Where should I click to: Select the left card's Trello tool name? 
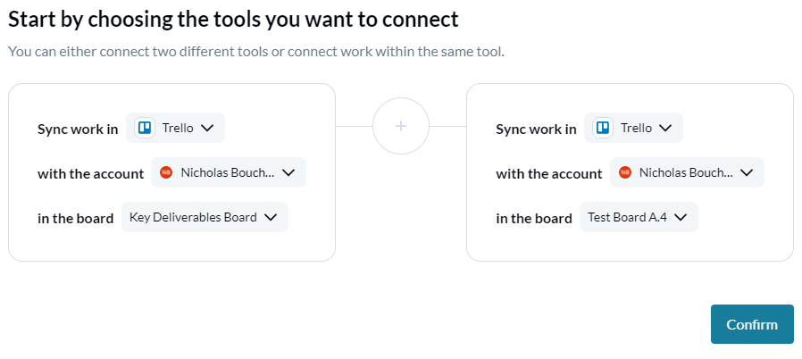178,128
